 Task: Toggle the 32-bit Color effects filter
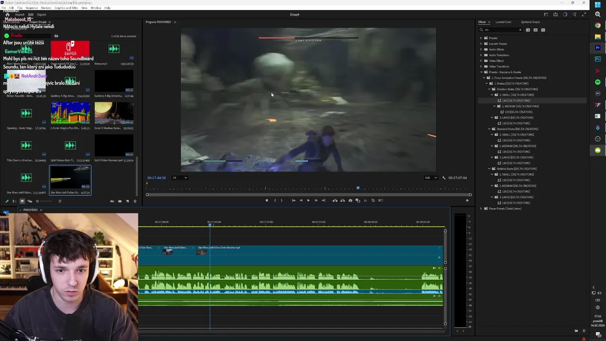pyautogui.click(x=535, y=30)
